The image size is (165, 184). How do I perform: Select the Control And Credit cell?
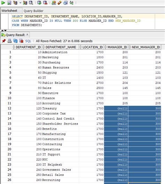point(60,118)
